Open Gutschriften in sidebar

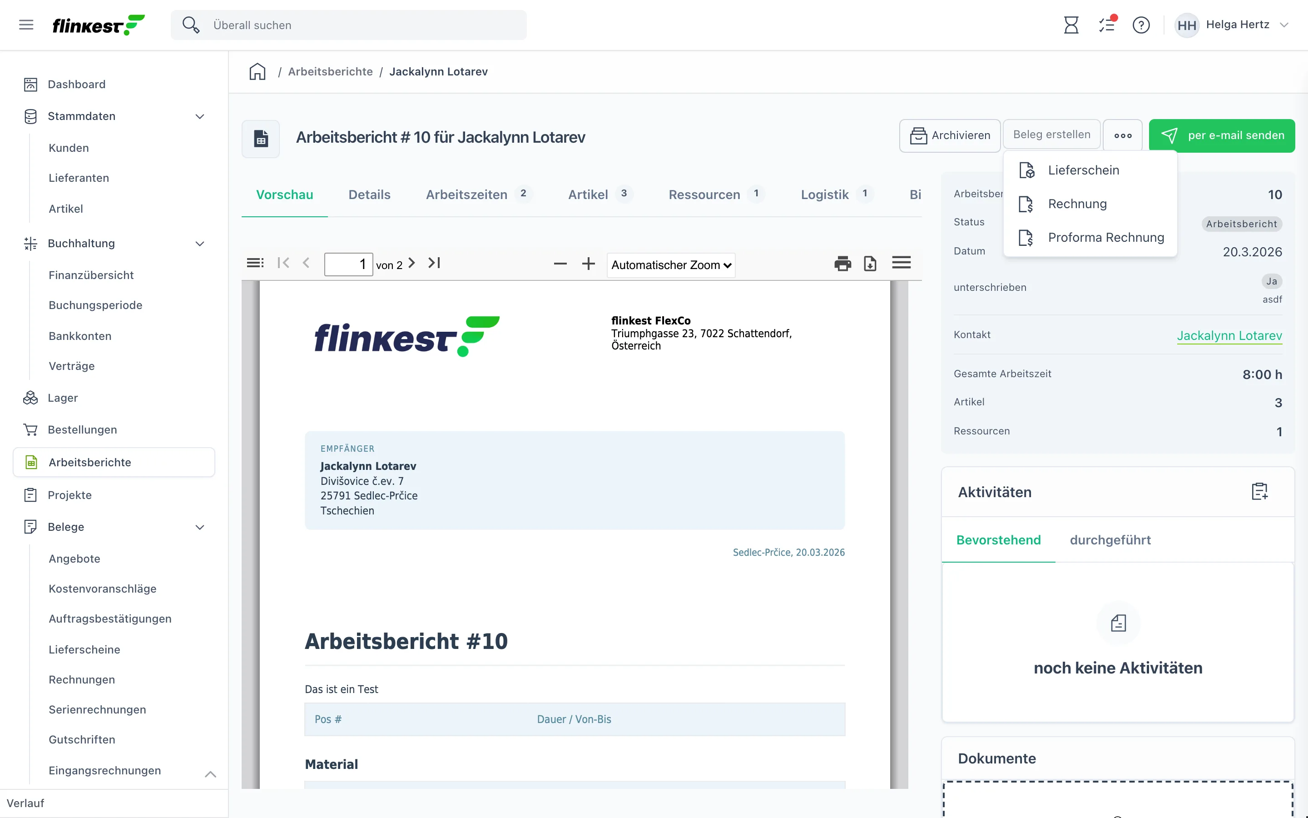(x=82, y=739)
